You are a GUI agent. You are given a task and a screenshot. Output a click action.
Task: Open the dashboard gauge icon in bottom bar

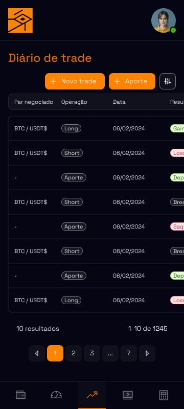(x=56, y=395)
